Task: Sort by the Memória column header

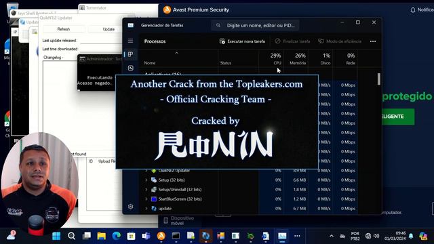Action: (298, 63)
